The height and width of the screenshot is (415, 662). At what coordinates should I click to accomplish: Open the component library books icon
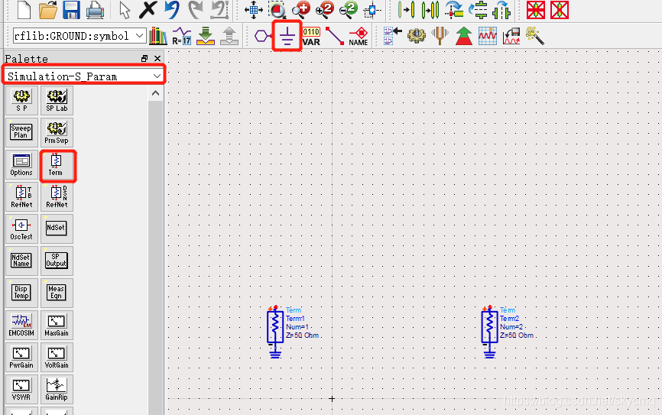[x=158, y=36]
